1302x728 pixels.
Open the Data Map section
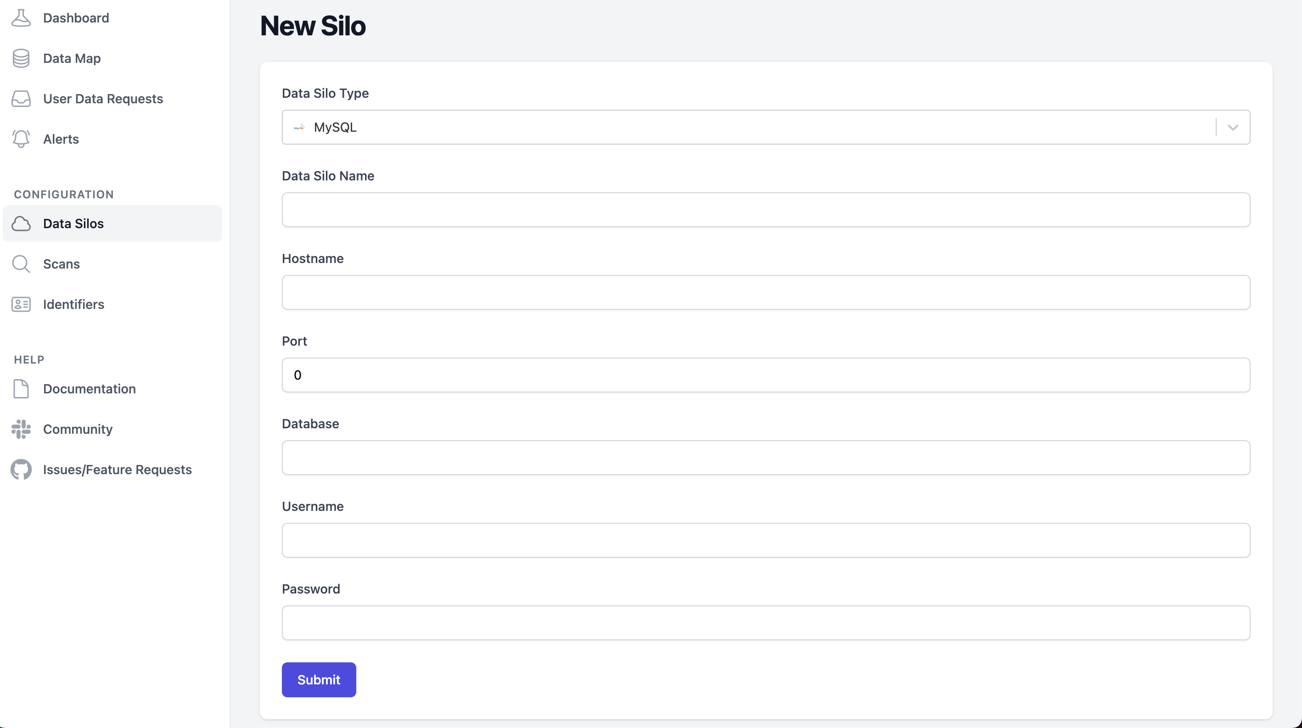click(x=72, y=58)
